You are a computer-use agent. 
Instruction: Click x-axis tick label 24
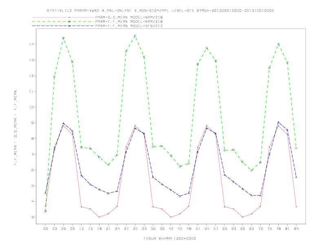tap(117, 229)
